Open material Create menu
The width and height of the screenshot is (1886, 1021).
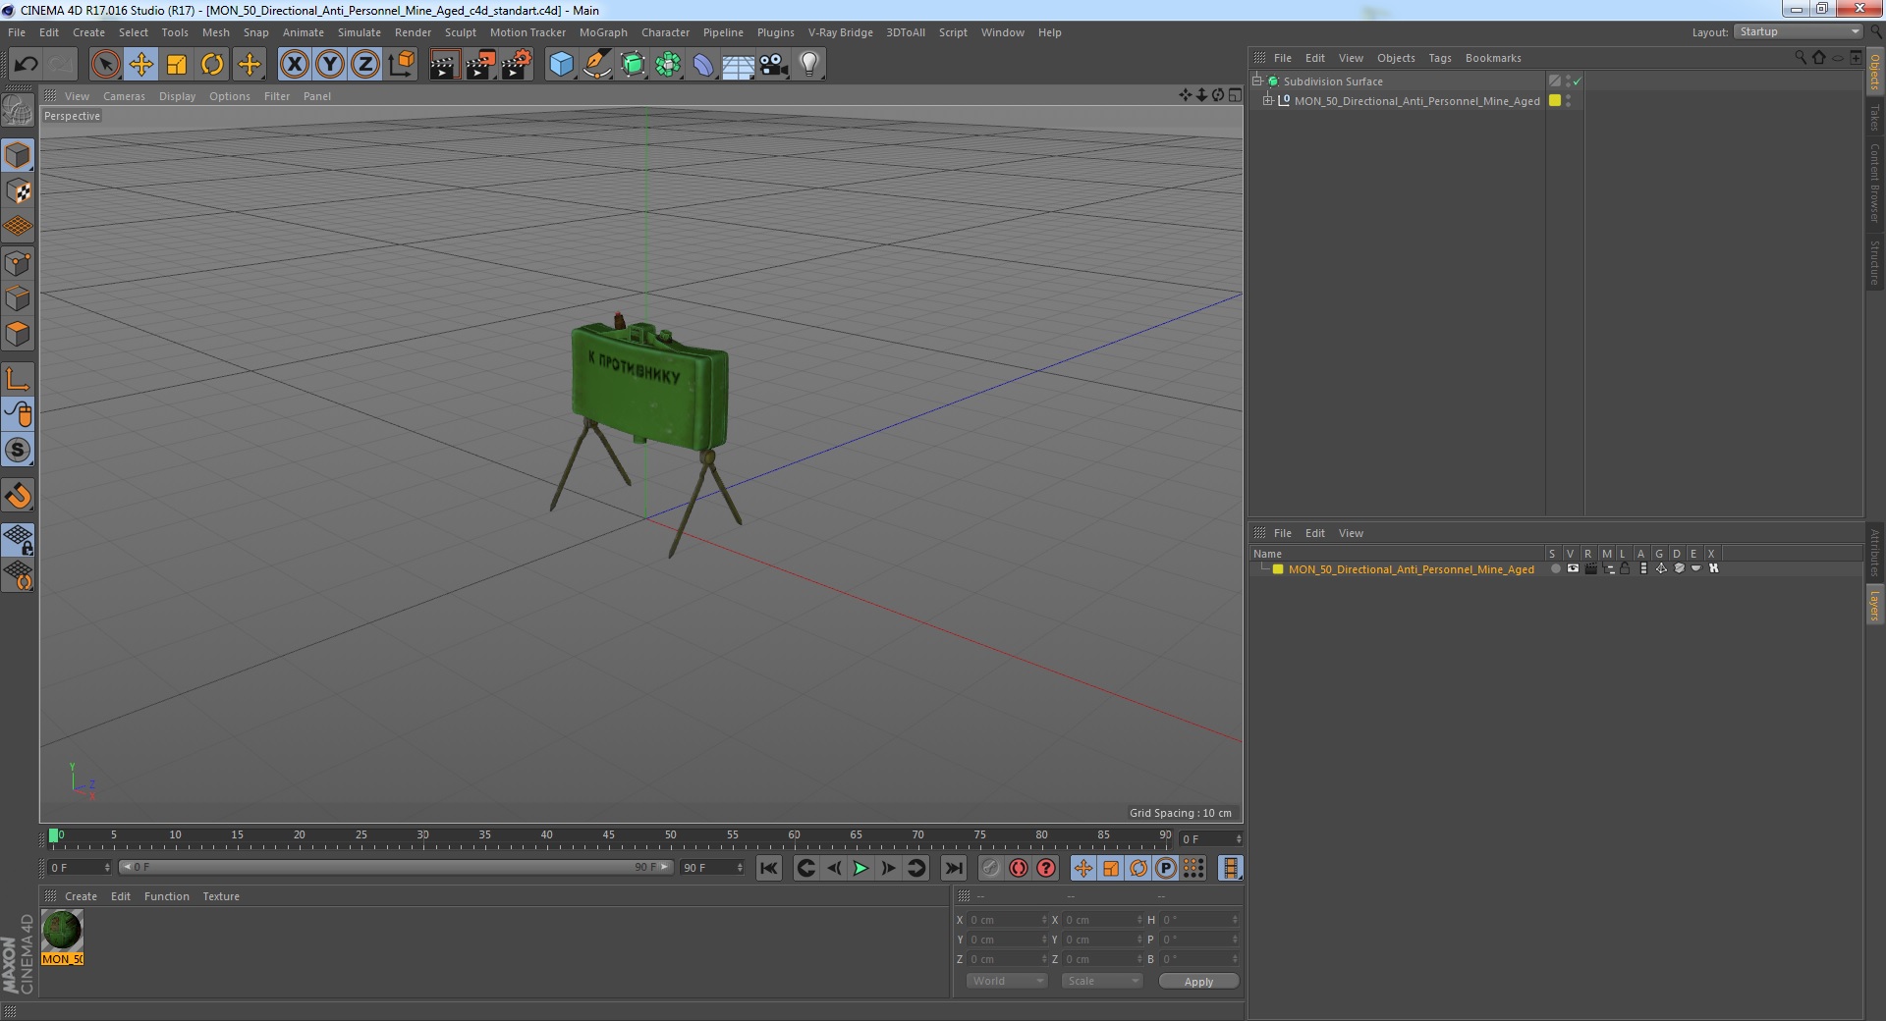(81, 896)
